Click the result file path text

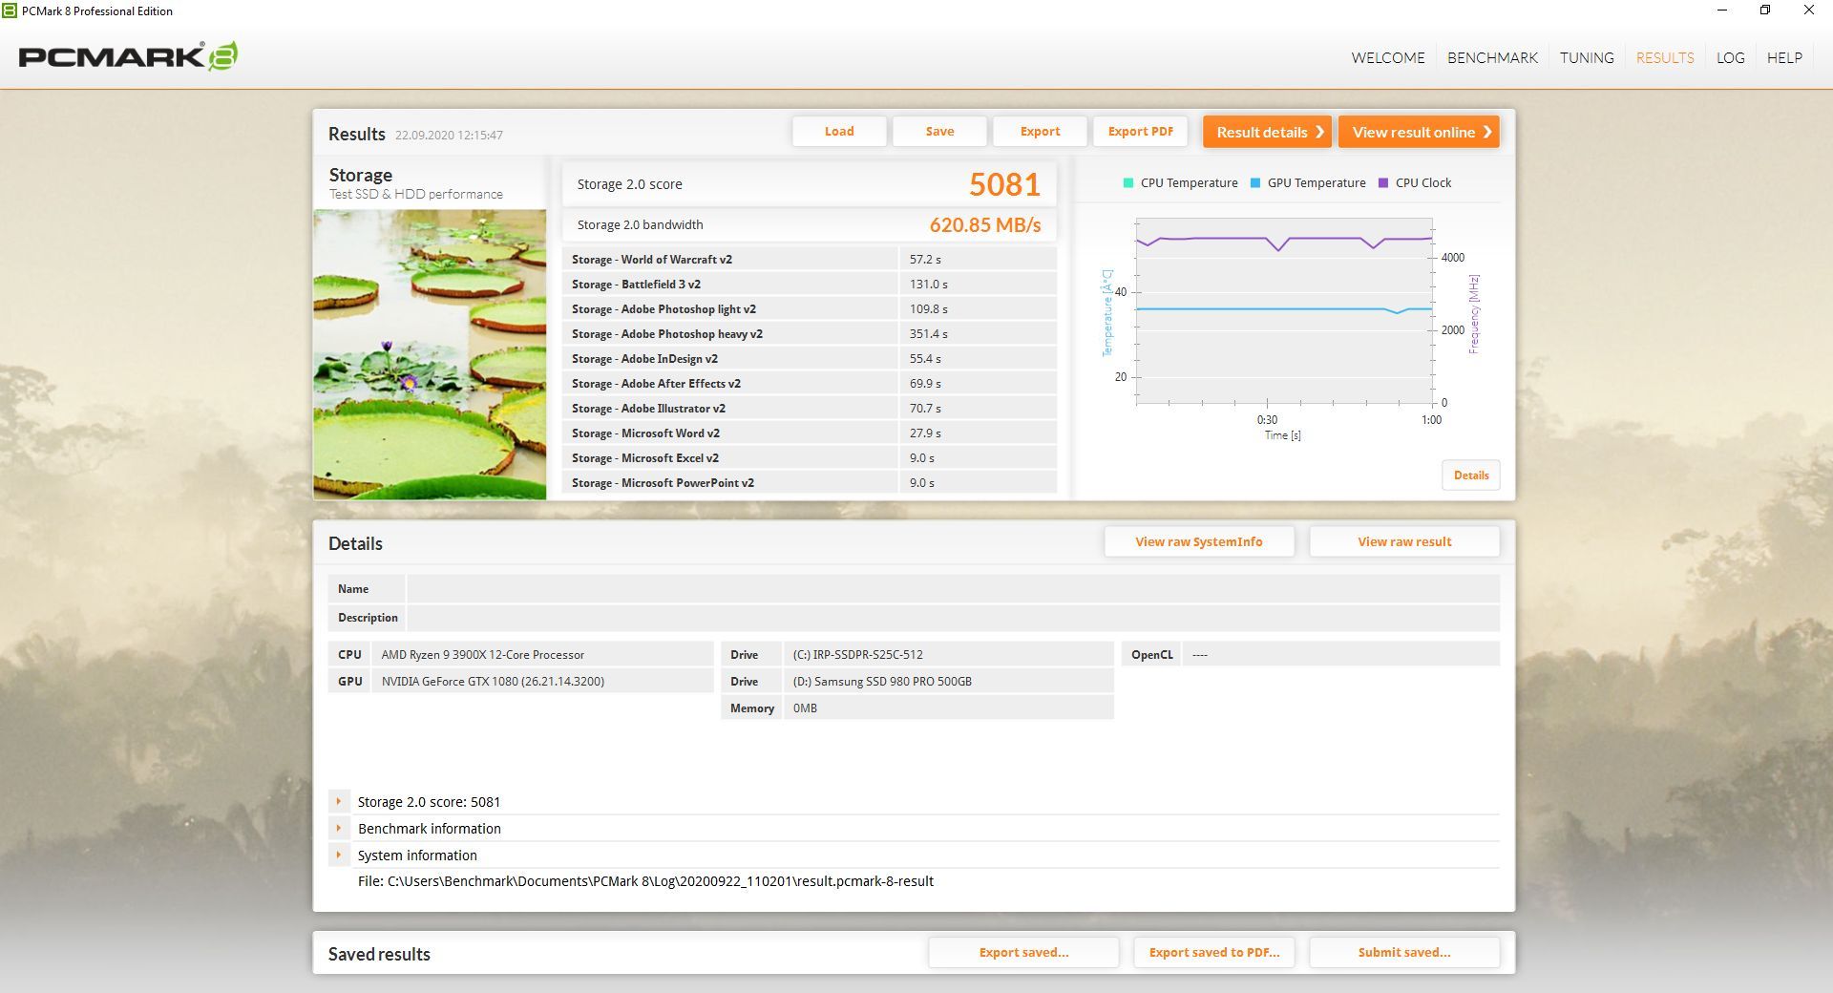point(645,881)
